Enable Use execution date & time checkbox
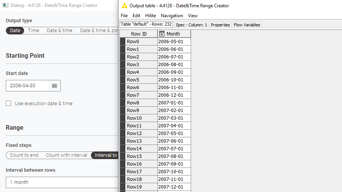This screenshot has width=342, height=192. [x=8, y=103]
